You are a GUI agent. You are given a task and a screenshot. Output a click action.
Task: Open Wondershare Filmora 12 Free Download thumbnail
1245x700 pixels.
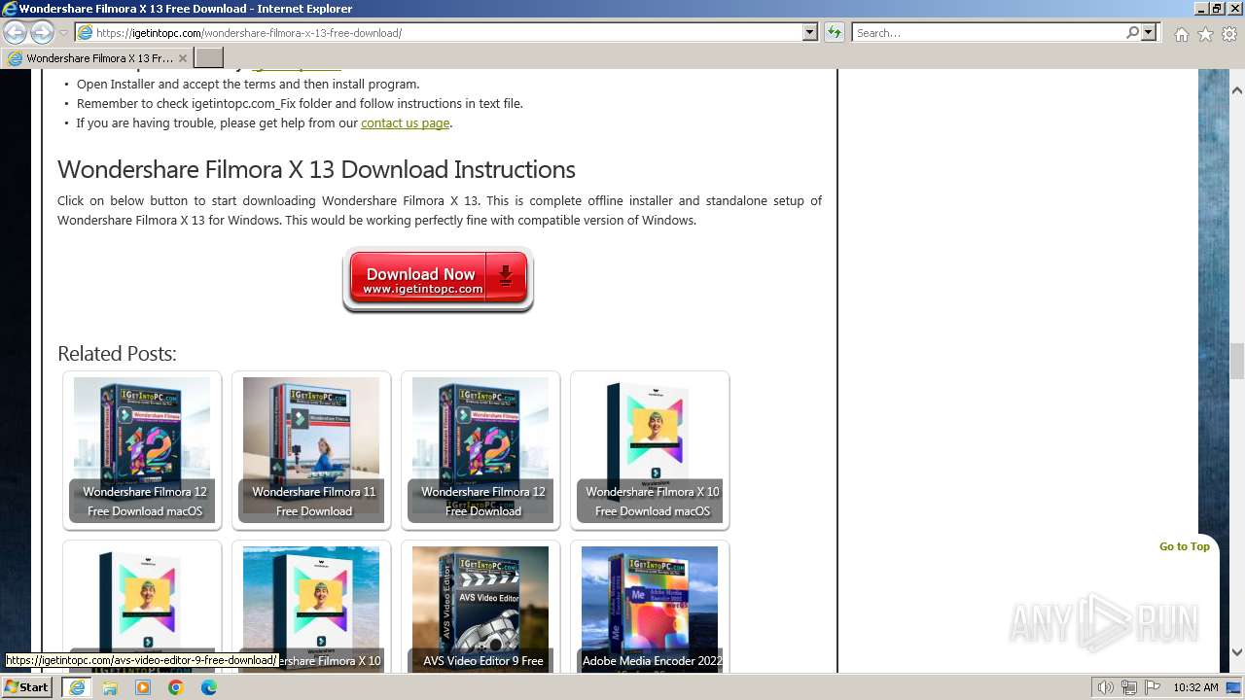coord(480,450)
